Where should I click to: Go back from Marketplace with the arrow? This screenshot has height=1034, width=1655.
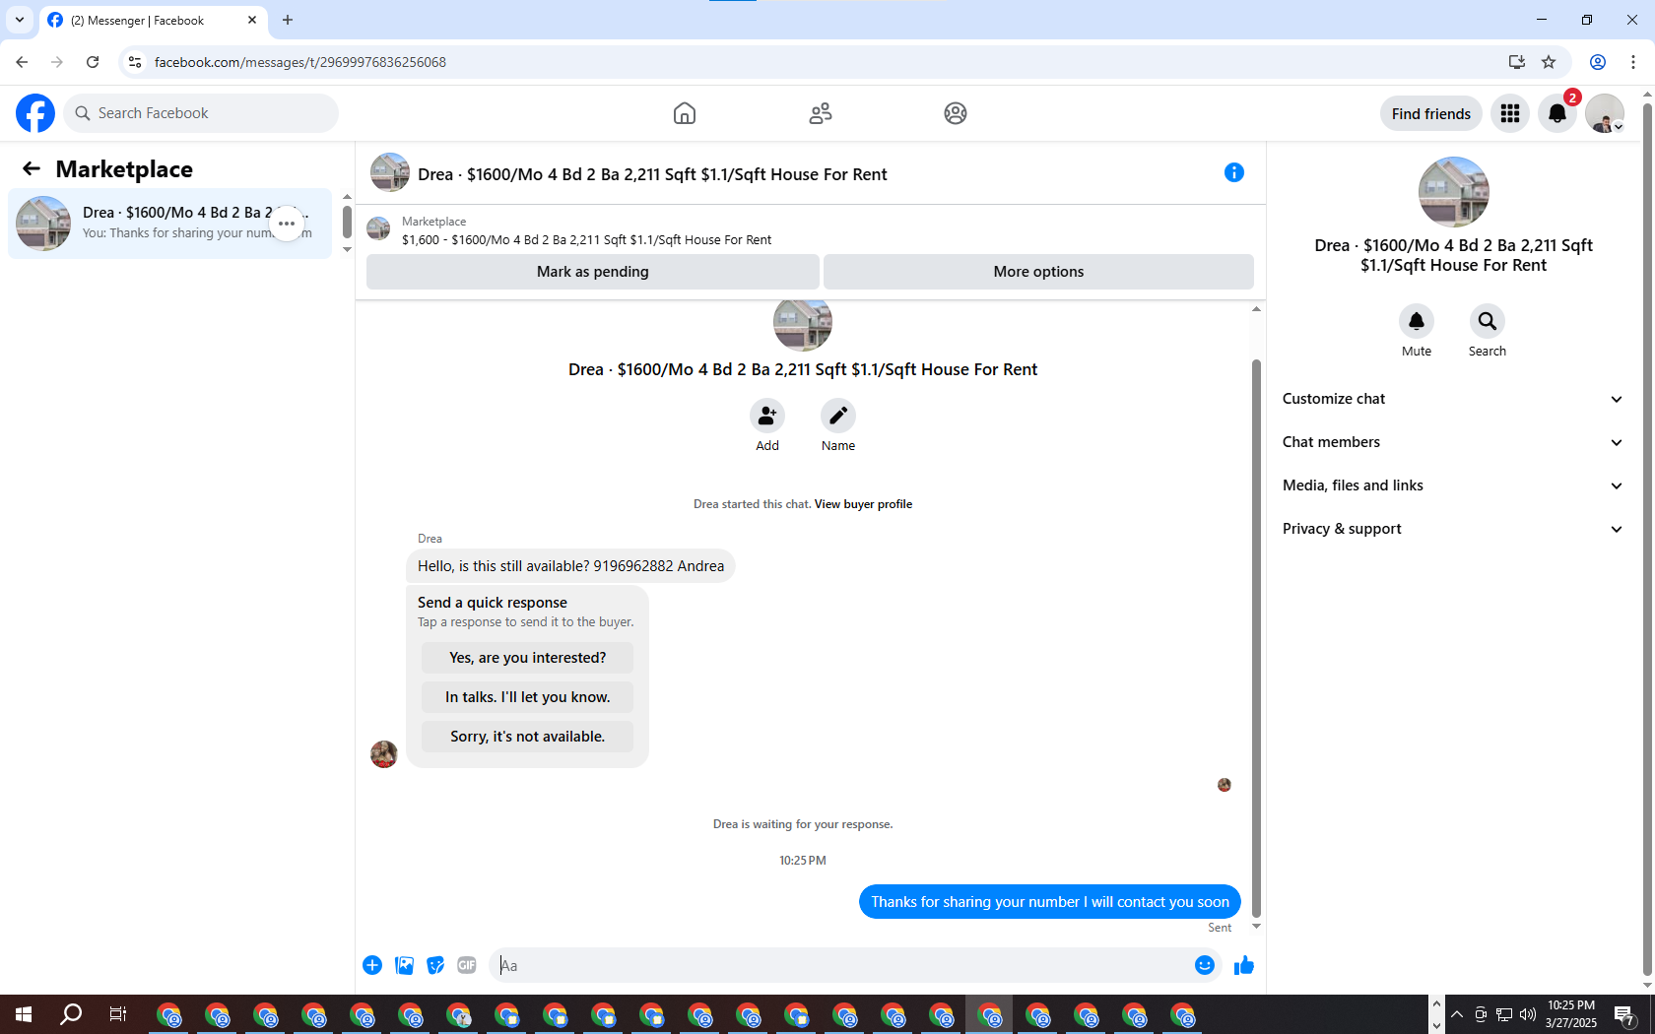click(32, 168)
